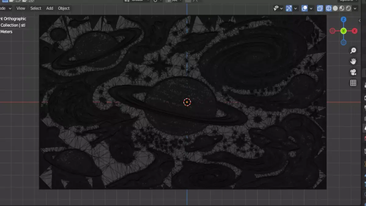Toggle the Show Gizmo button
The width and height of the screenshot is (366, 206).
[289, 9]
